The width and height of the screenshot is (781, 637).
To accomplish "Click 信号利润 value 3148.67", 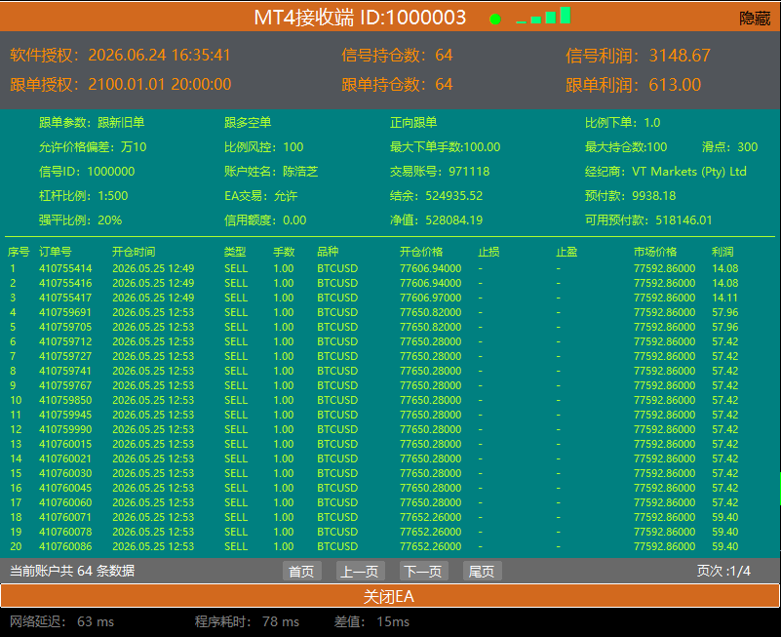I will (x=680, y=56).
